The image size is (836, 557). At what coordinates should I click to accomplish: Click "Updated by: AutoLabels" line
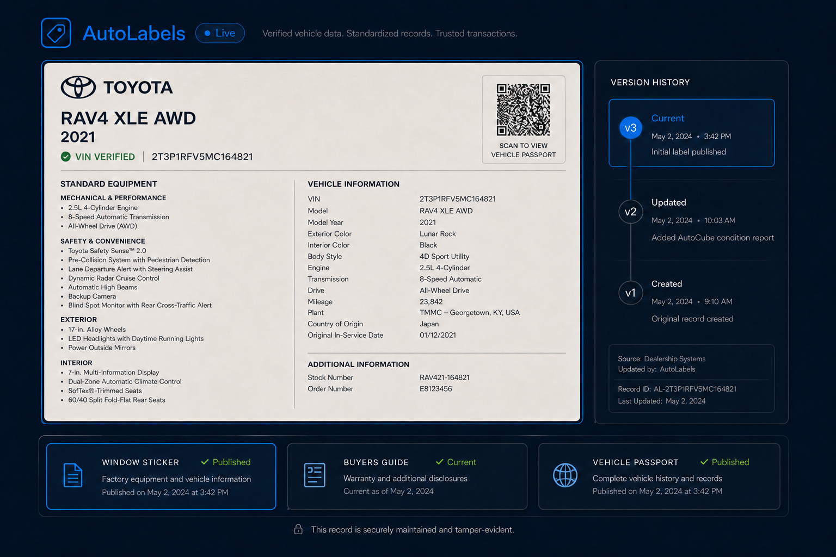pos(656,369)
